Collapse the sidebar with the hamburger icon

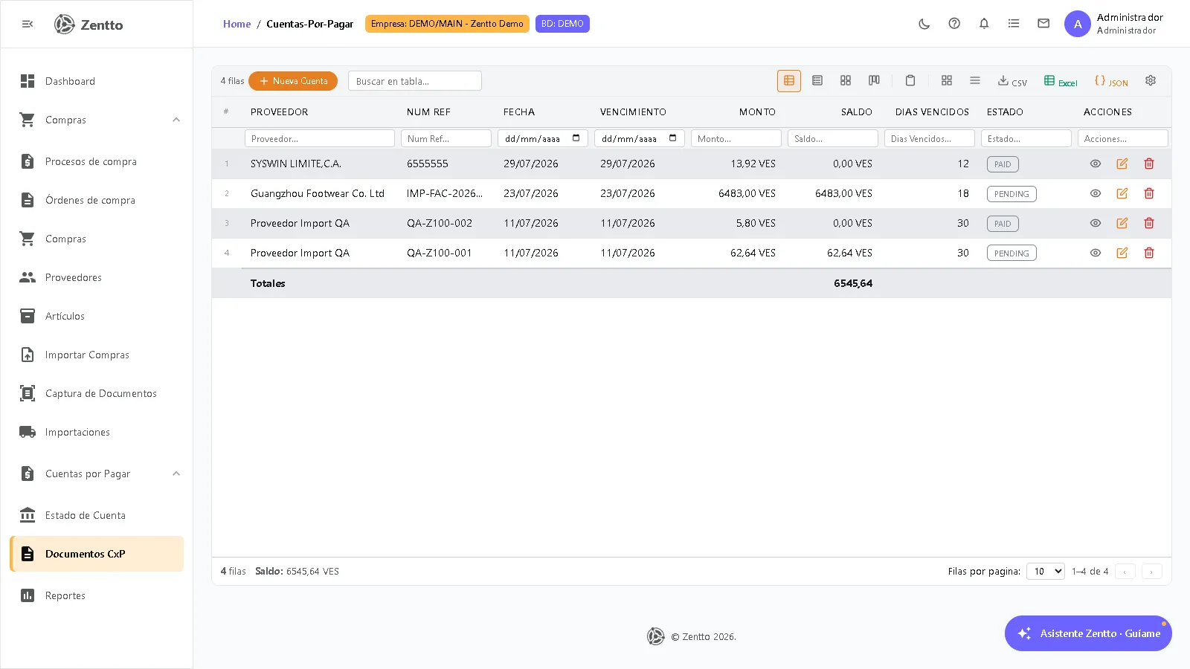(x=28, y=24)
